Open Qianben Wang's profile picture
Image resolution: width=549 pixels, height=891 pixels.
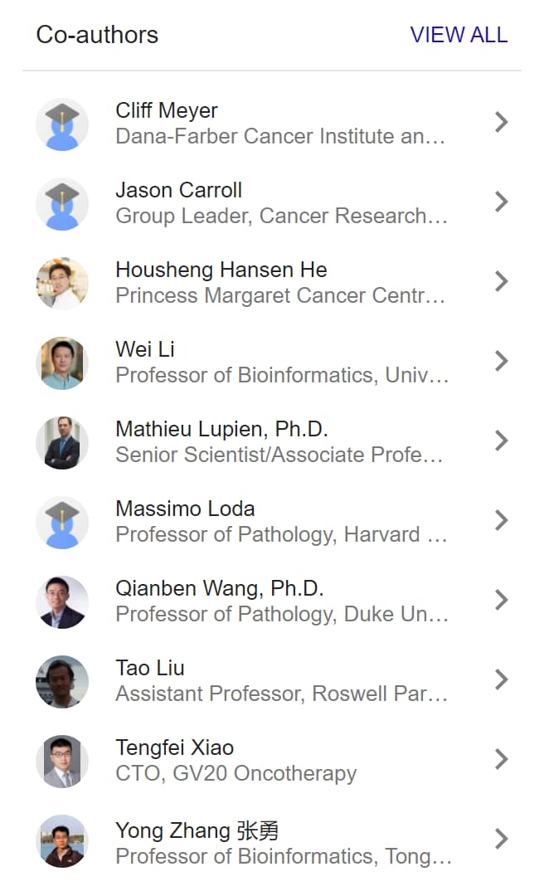(62, 601)
